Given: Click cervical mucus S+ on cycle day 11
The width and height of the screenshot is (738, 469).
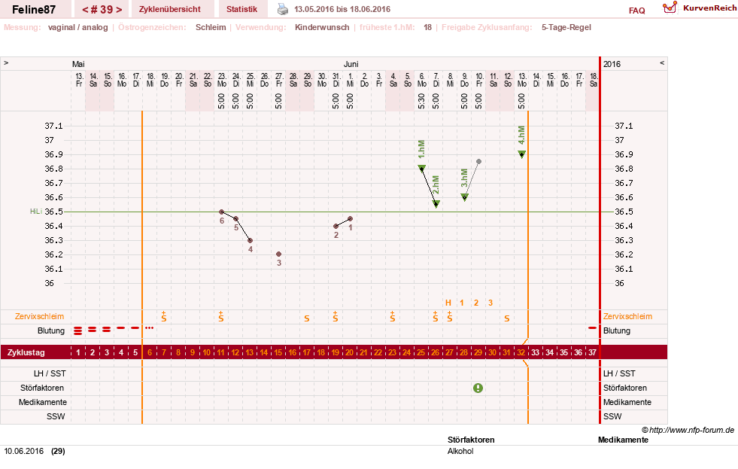Looking at the screenshot, I should pos(221,316).
